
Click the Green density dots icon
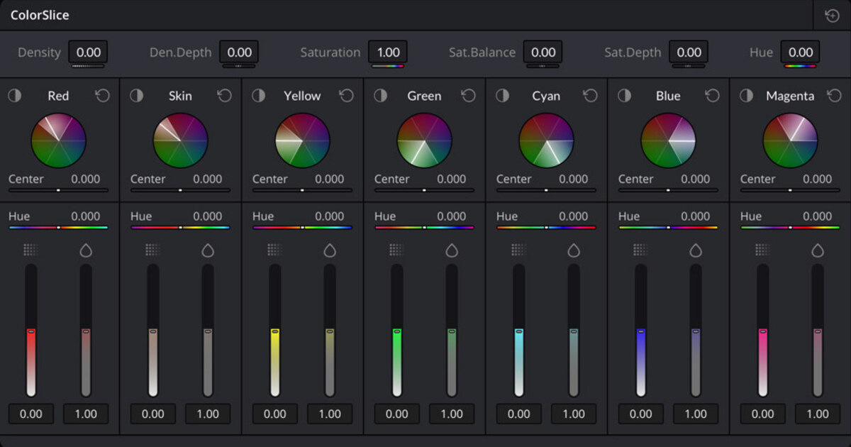(396, 250)
